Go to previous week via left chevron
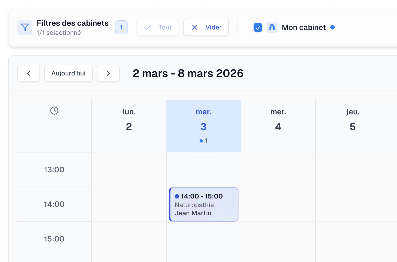 pyautogui.click(x=29, y=73)
